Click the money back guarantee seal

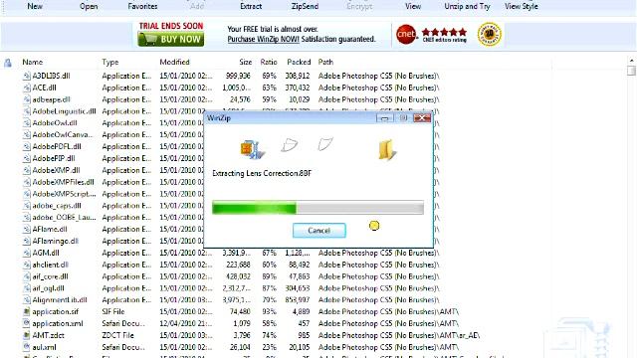(x=489, y=35)
